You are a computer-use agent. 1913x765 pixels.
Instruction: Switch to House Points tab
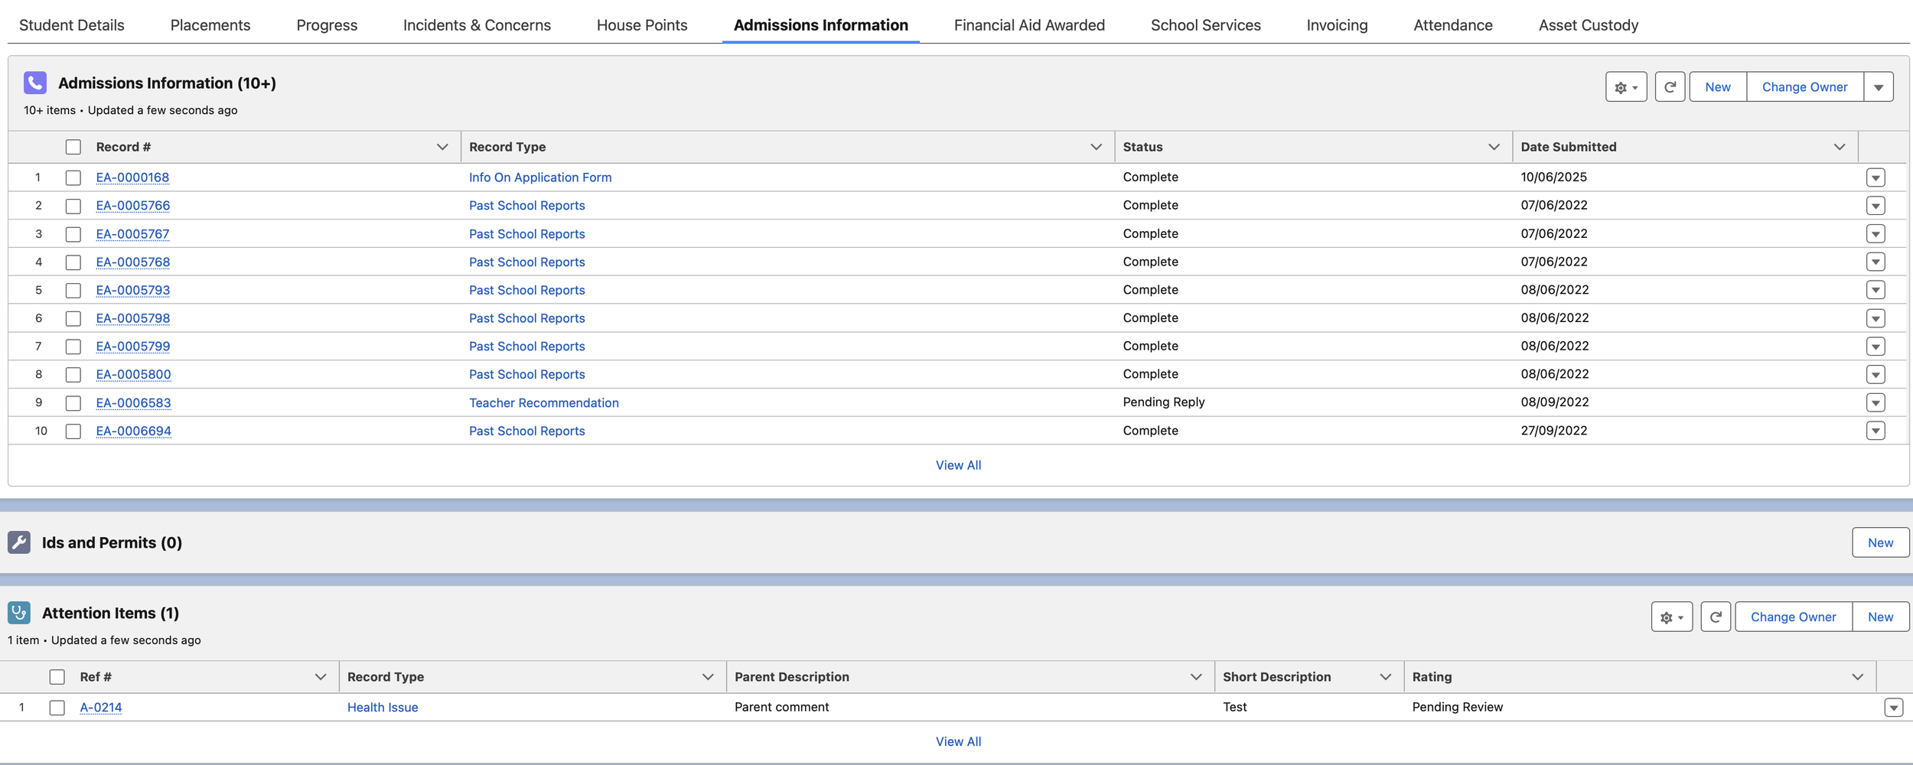(x=642, y=25)
